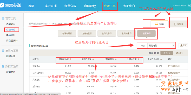
Task: Click the monitor icon on PC端 tab
Action: [156, 24]
